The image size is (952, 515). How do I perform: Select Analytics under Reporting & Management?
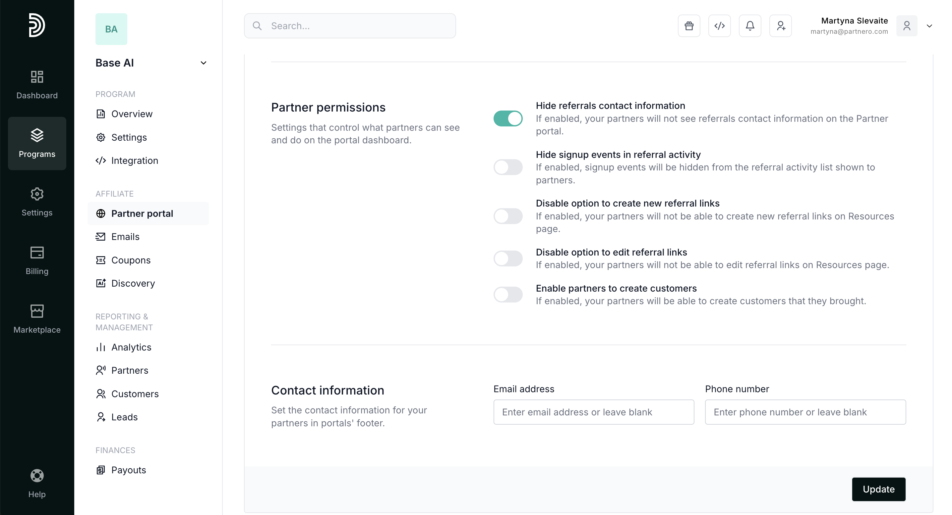(x=131, y=347)
